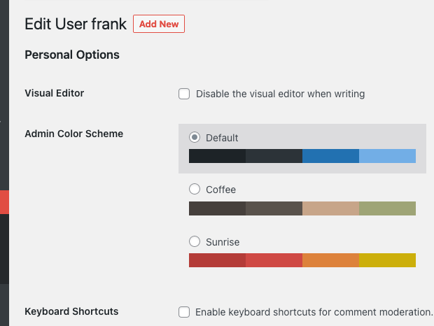Click the red highlighted item in admin sidebar
Screen dimensions: 434x326
click(4, 202)
